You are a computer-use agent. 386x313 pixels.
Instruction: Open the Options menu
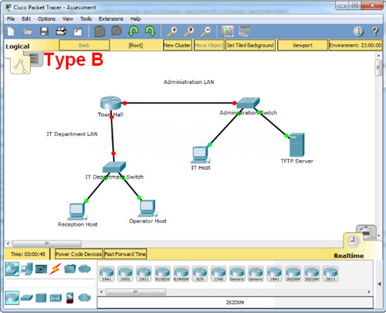[46, 19]
